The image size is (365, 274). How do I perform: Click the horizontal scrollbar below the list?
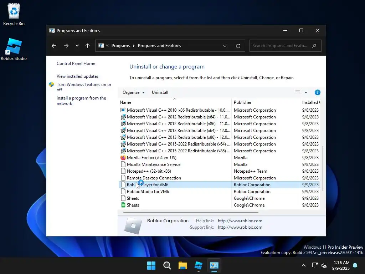(191, 212)
